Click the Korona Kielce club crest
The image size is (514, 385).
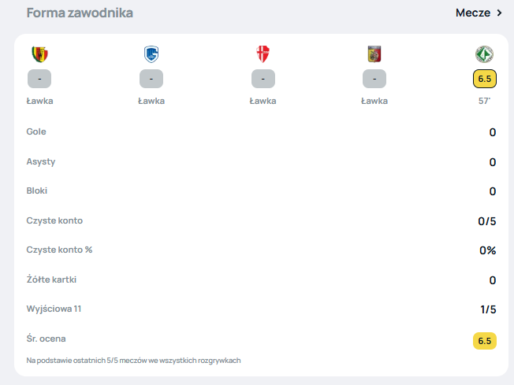(39, 54)
